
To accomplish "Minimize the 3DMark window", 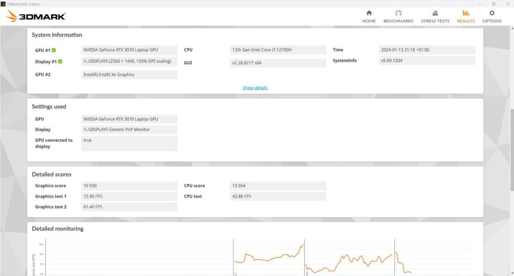I will point(479,4).
